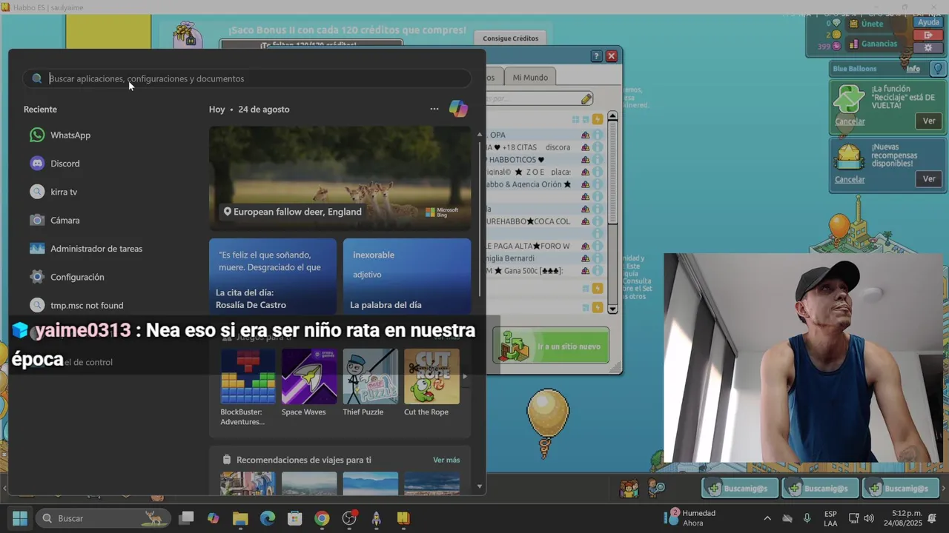
Task: Open info icon for COCA COL row
Action: (597, 221)
